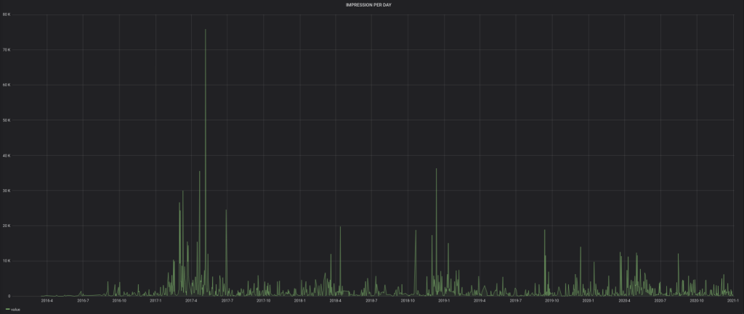744x314 pixels.
Task: Click the 2019-7 x-axis date label
Action: coord(515,300)
